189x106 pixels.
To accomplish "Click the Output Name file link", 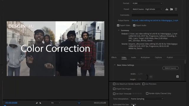I will (x=155, y=20).
